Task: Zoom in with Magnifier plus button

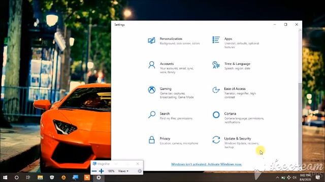Action: point(102,171)
